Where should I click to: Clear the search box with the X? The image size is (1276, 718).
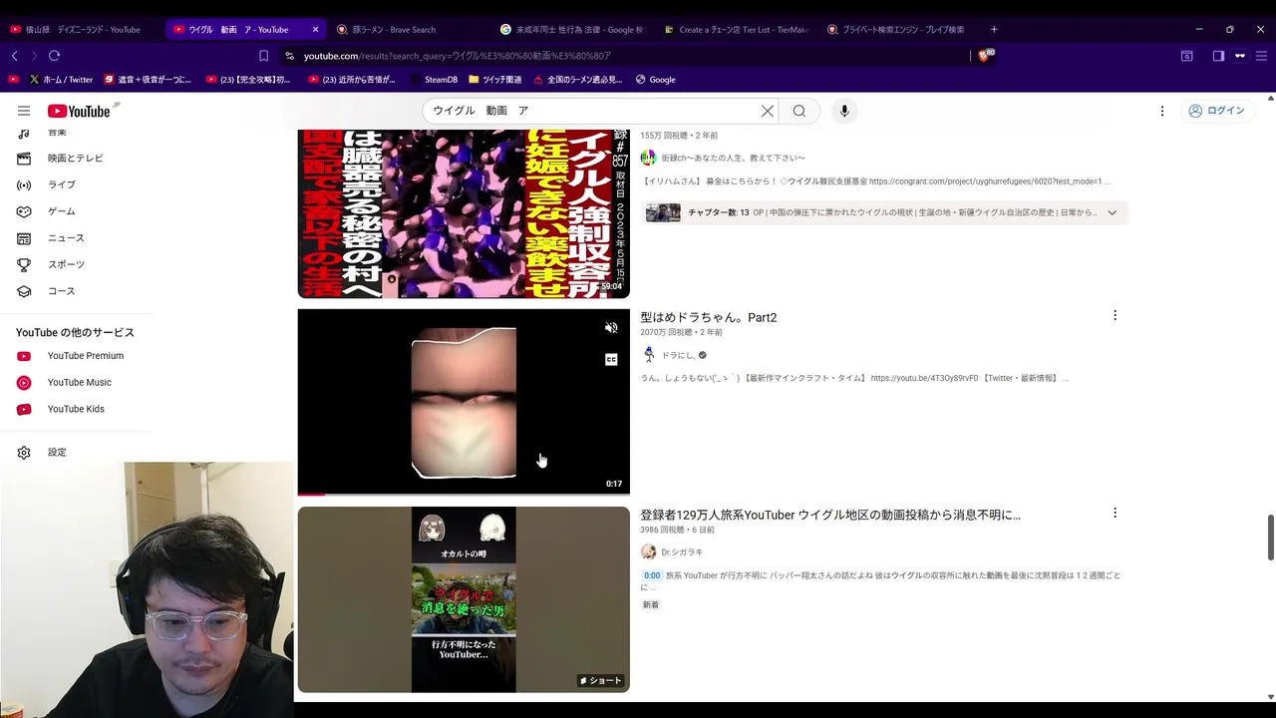(x=768, y=111)
